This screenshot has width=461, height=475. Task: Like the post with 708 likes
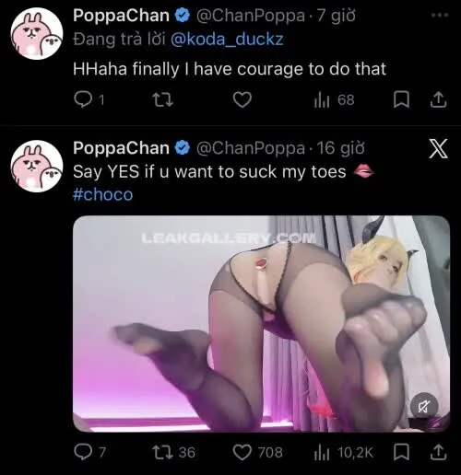point(257,453)
